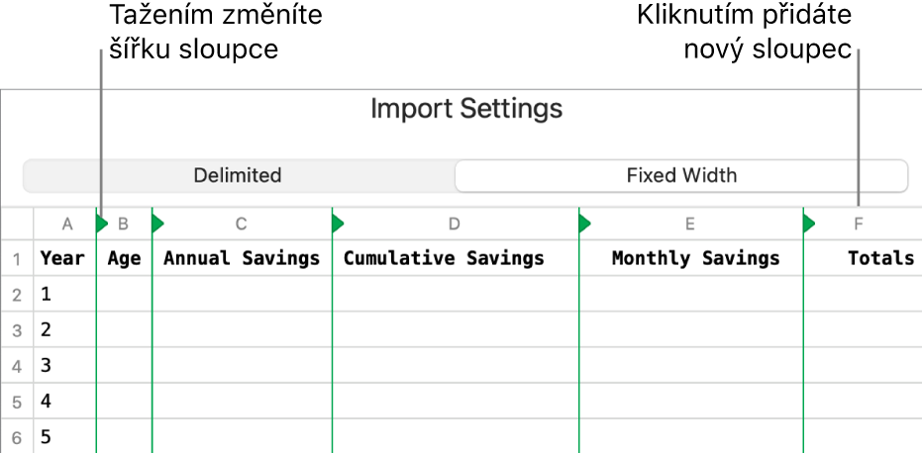
Task: Click the green column marker before column D
Action: point(337,224)
